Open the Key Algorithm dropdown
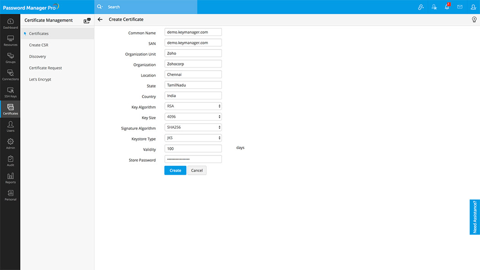Viewport: 480px width, 270px height. coord(193,106)
